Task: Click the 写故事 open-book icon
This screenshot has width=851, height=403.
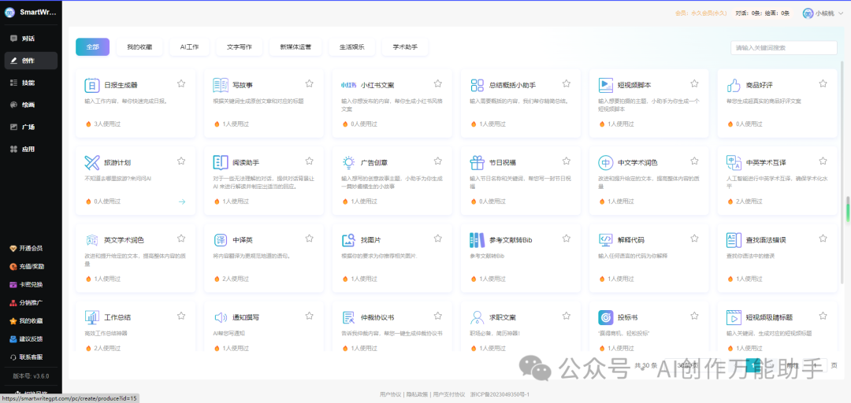Action: pyautogui.click(x=221, y=85)
